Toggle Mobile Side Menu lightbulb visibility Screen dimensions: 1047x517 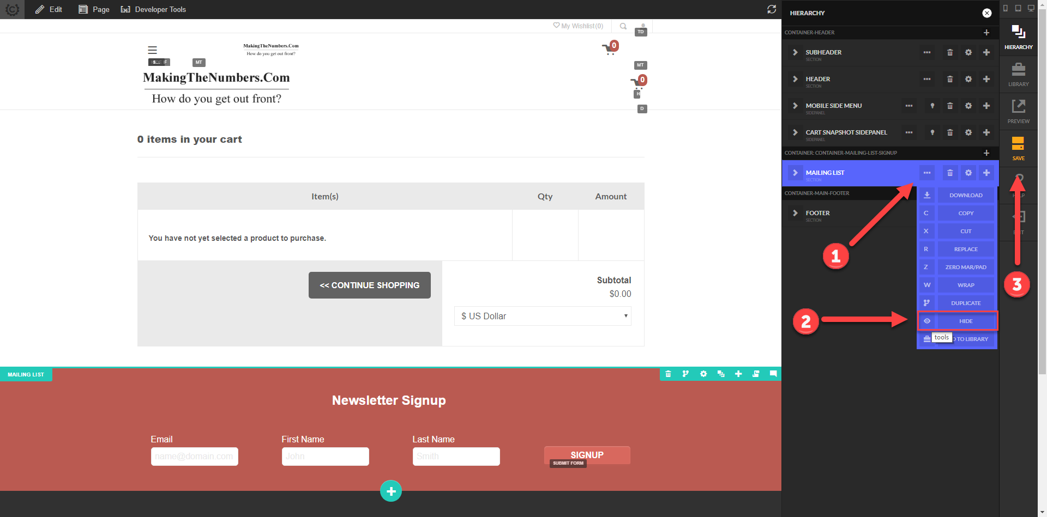pos(932,106)
